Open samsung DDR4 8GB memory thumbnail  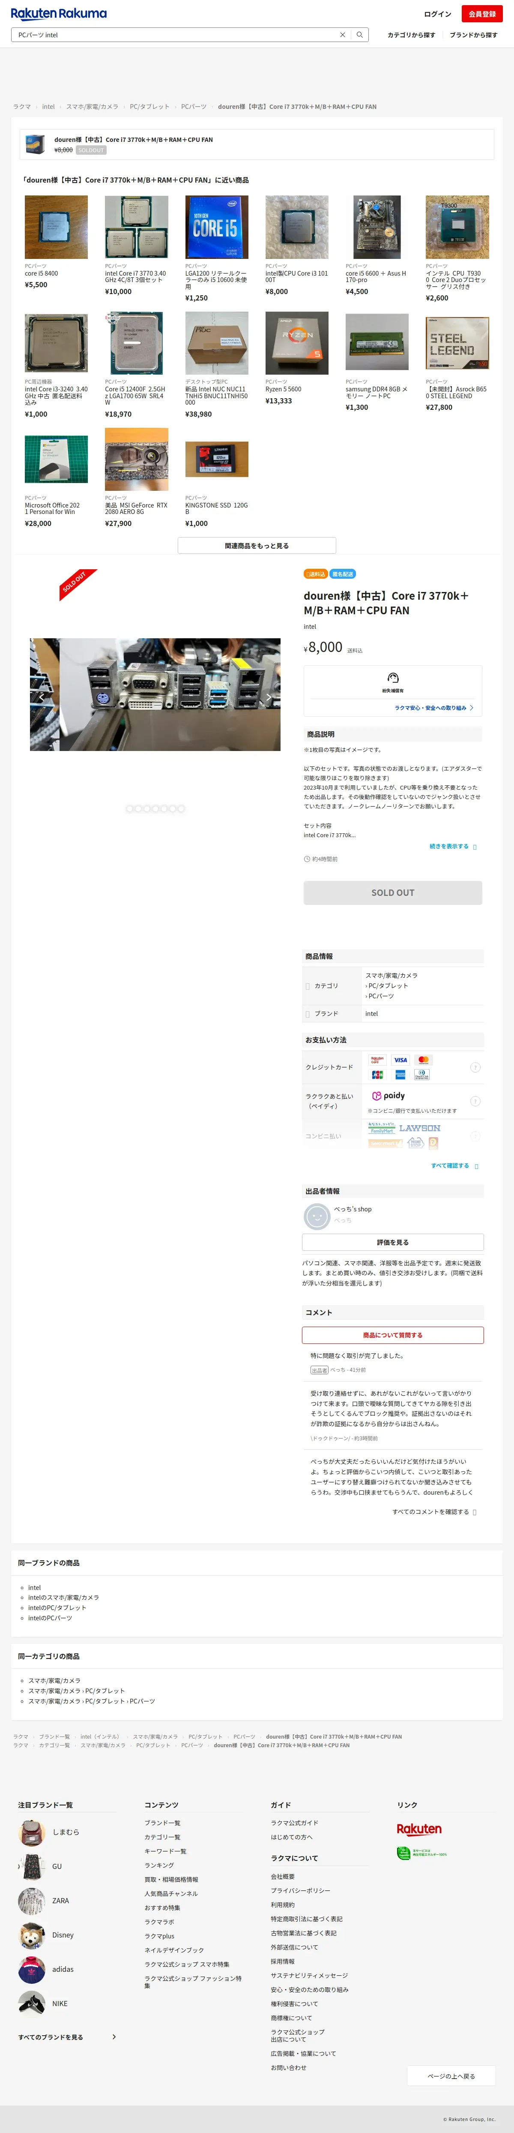click(x=377, y=343)
